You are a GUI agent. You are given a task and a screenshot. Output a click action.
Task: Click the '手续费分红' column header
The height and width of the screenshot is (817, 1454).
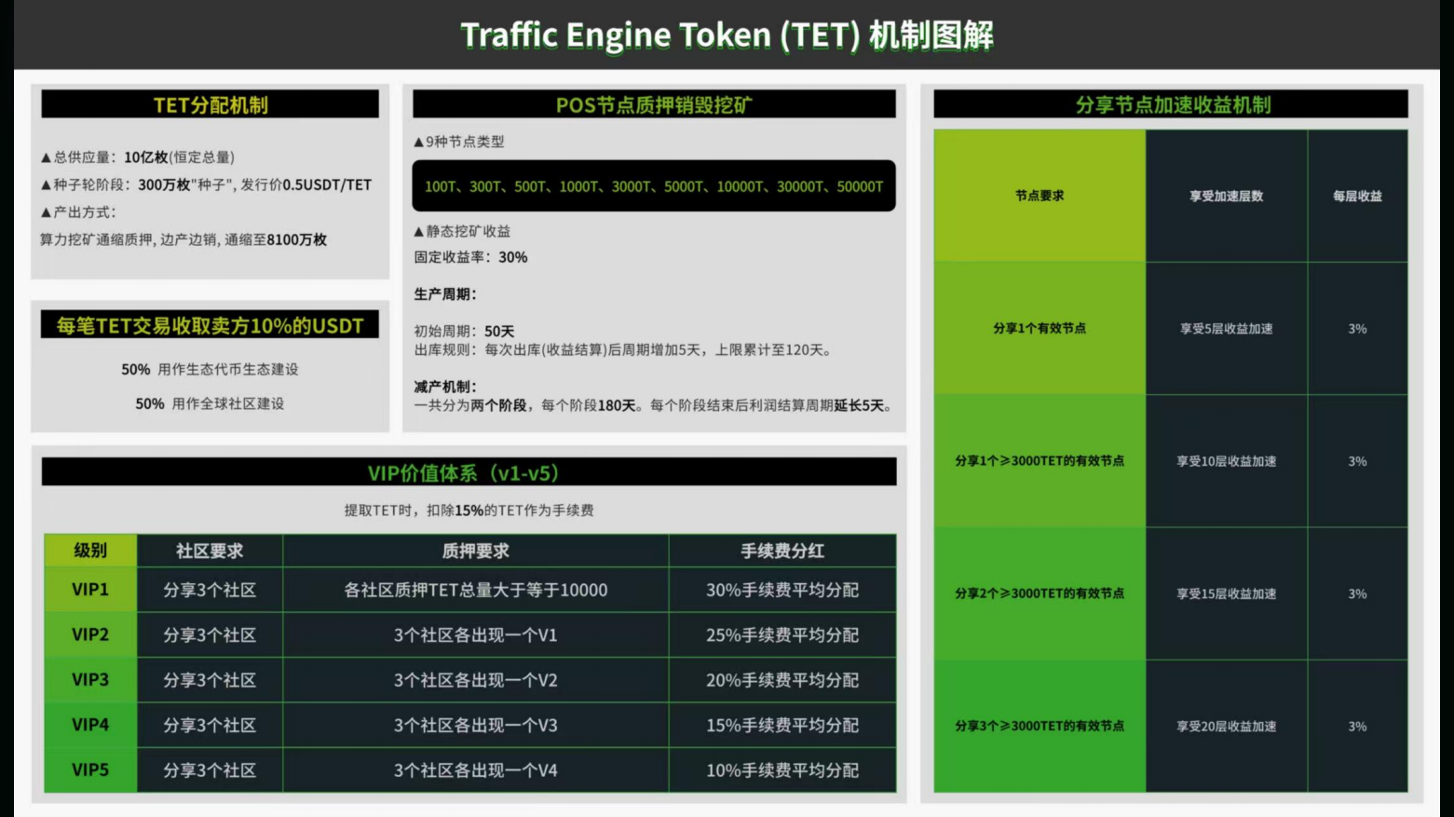[782, 551]
